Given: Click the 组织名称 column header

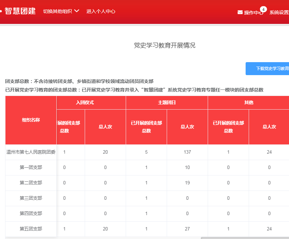Looking at the screenshot, I should pyautogui.click(x=31, y=120).
